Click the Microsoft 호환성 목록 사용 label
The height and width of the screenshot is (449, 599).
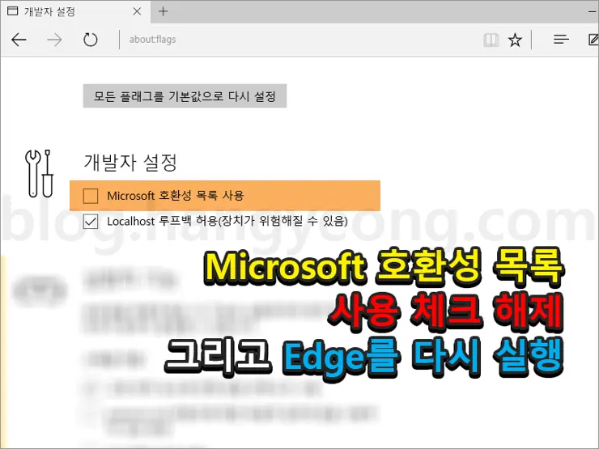point(176,196)
